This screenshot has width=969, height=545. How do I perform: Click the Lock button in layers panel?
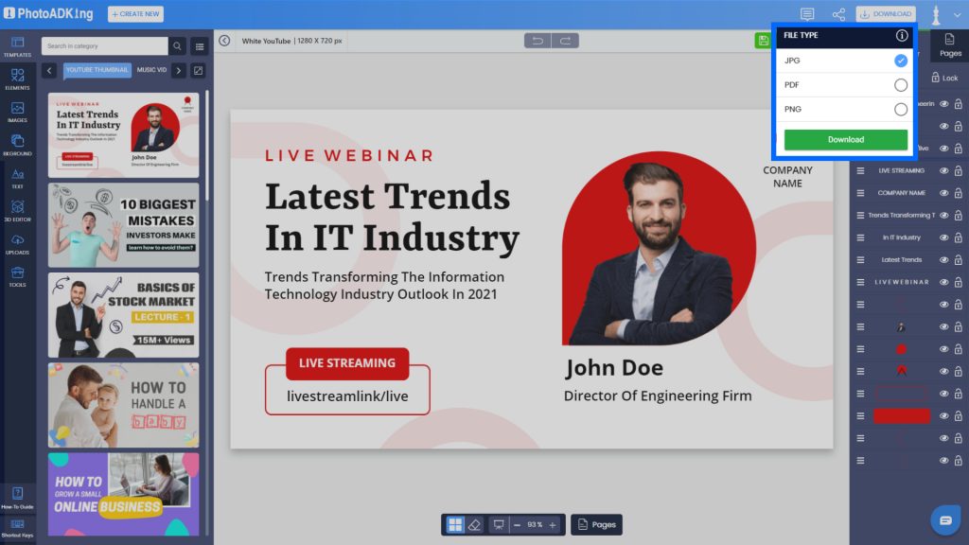point(944,78)
